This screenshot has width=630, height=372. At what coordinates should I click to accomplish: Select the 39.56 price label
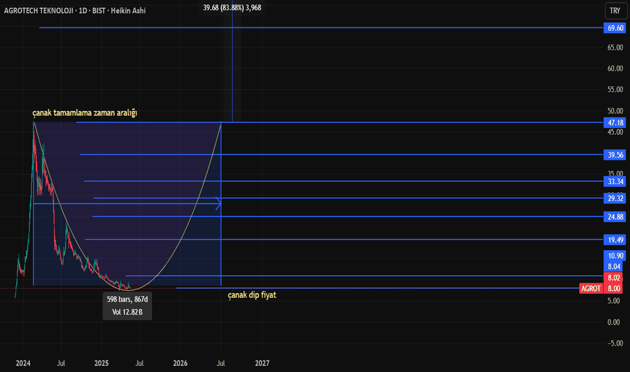(x=614, y=155)
